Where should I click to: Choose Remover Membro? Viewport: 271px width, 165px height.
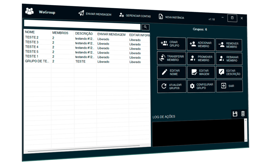tap(229, 45)
